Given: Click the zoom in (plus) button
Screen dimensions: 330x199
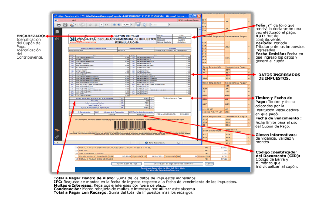Looking at the screenshot, I should [x=119, y=25].
